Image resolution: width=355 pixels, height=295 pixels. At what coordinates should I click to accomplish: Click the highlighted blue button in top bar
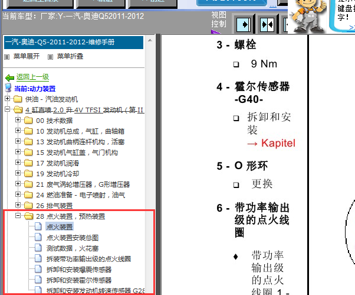tap(232, 2)
